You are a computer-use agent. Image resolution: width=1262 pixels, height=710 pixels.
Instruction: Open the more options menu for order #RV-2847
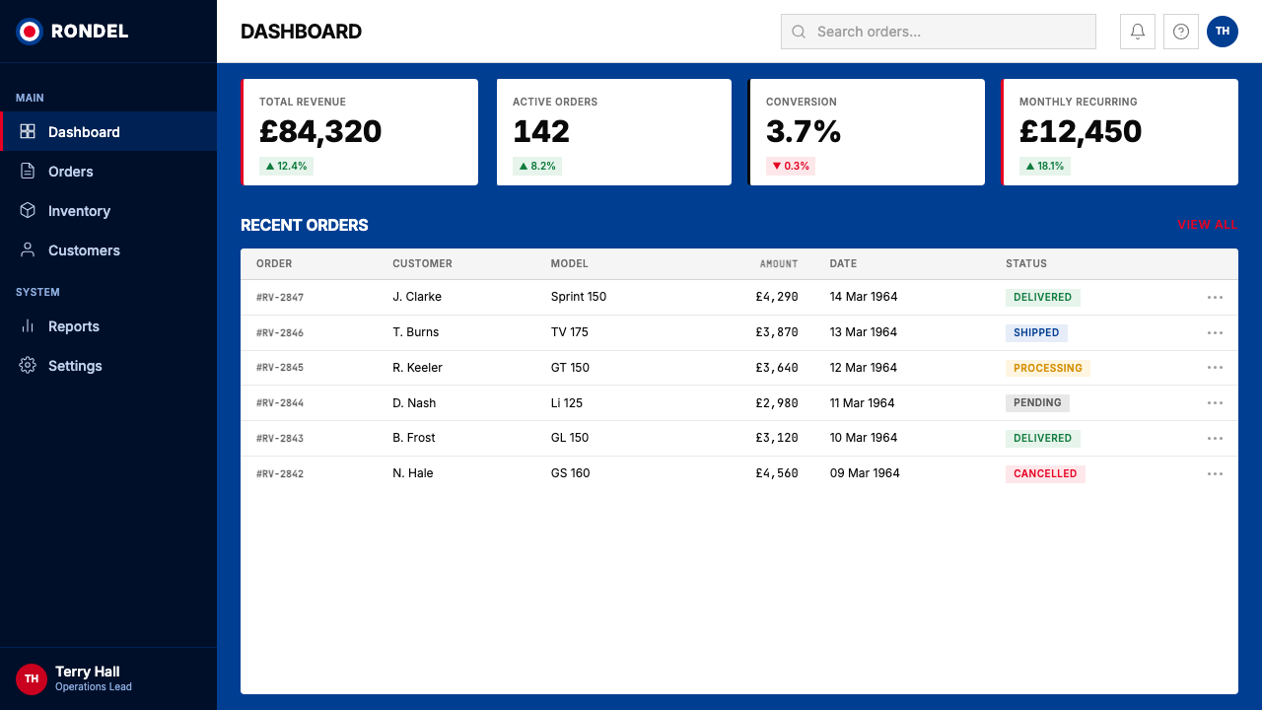pyautogui.click(x=1215, y=297)
